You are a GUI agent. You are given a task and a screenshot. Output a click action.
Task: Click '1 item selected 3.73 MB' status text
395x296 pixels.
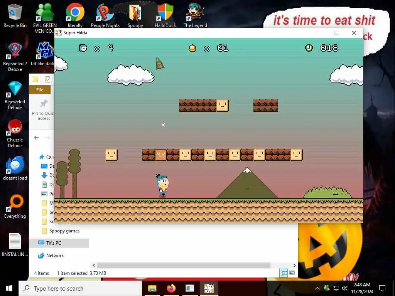(x=82, y=273)
